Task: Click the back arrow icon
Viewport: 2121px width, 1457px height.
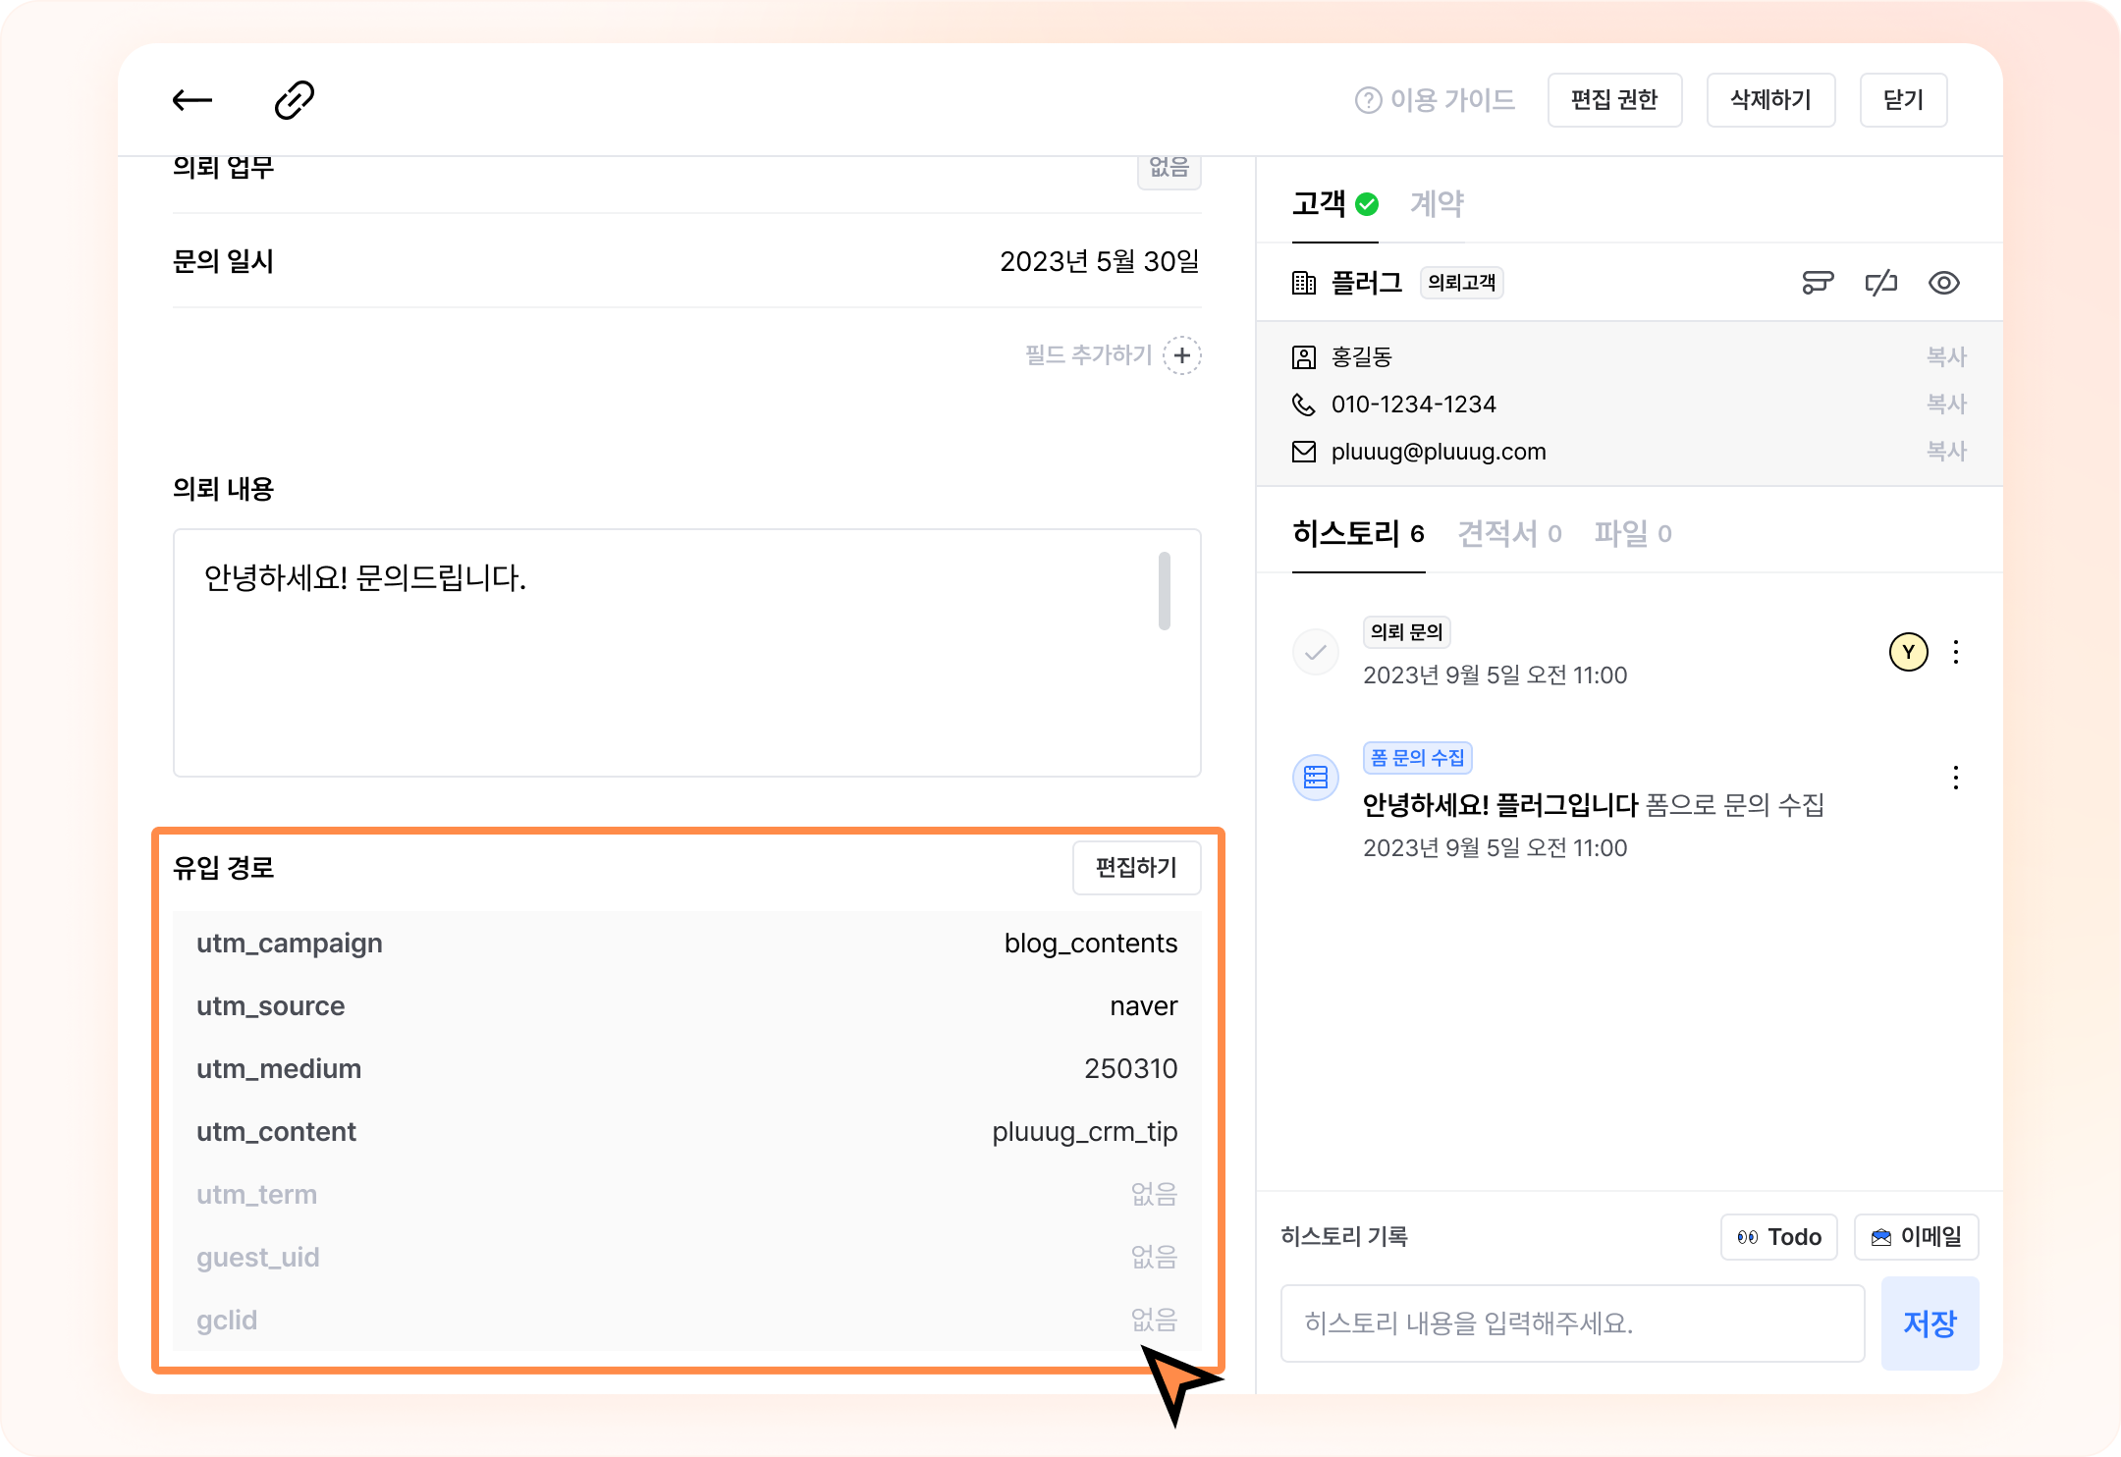Action: click(192, 100)
